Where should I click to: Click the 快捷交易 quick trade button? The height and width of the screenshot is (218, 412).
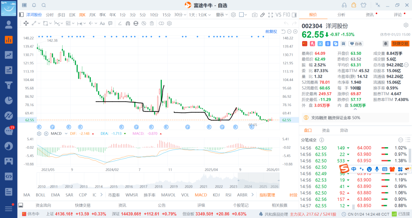[x=401, y=43]
